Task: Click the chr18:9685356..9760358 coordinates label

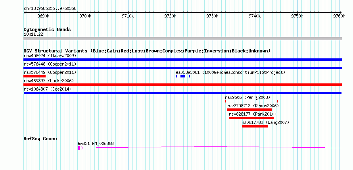Action: click(x=50, y=8)
